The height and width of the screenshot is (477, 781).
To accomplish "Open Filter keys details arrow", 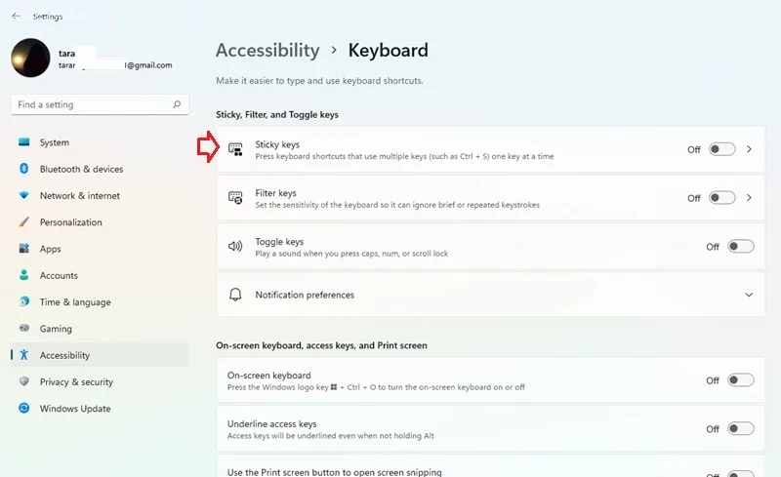I will [749, 198].
